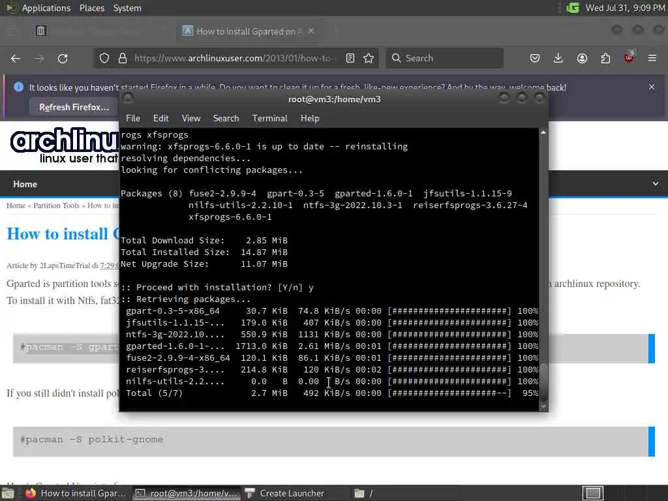Open the Pocket save icon
Image resolution: width=668 pixels, height=501 pixels.
click(x=535, y=58)
